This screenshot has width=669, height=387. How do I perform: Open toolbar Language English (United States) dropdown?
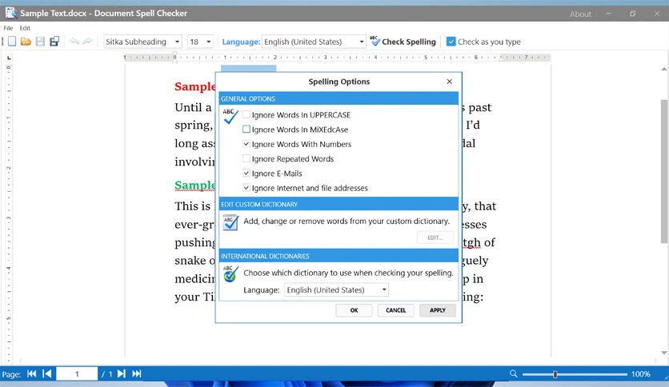tap(362, 42)
